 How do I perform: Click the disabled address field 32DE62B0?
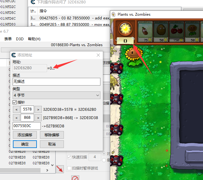pyautogui.click(x=30, y=68)
